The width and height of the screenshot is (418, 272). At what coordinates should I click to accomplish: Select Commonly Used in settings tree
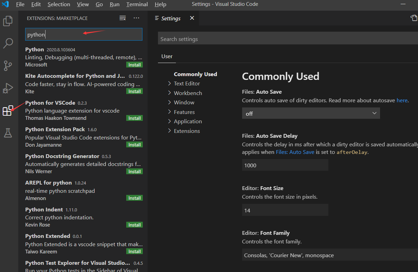point(195,74)
